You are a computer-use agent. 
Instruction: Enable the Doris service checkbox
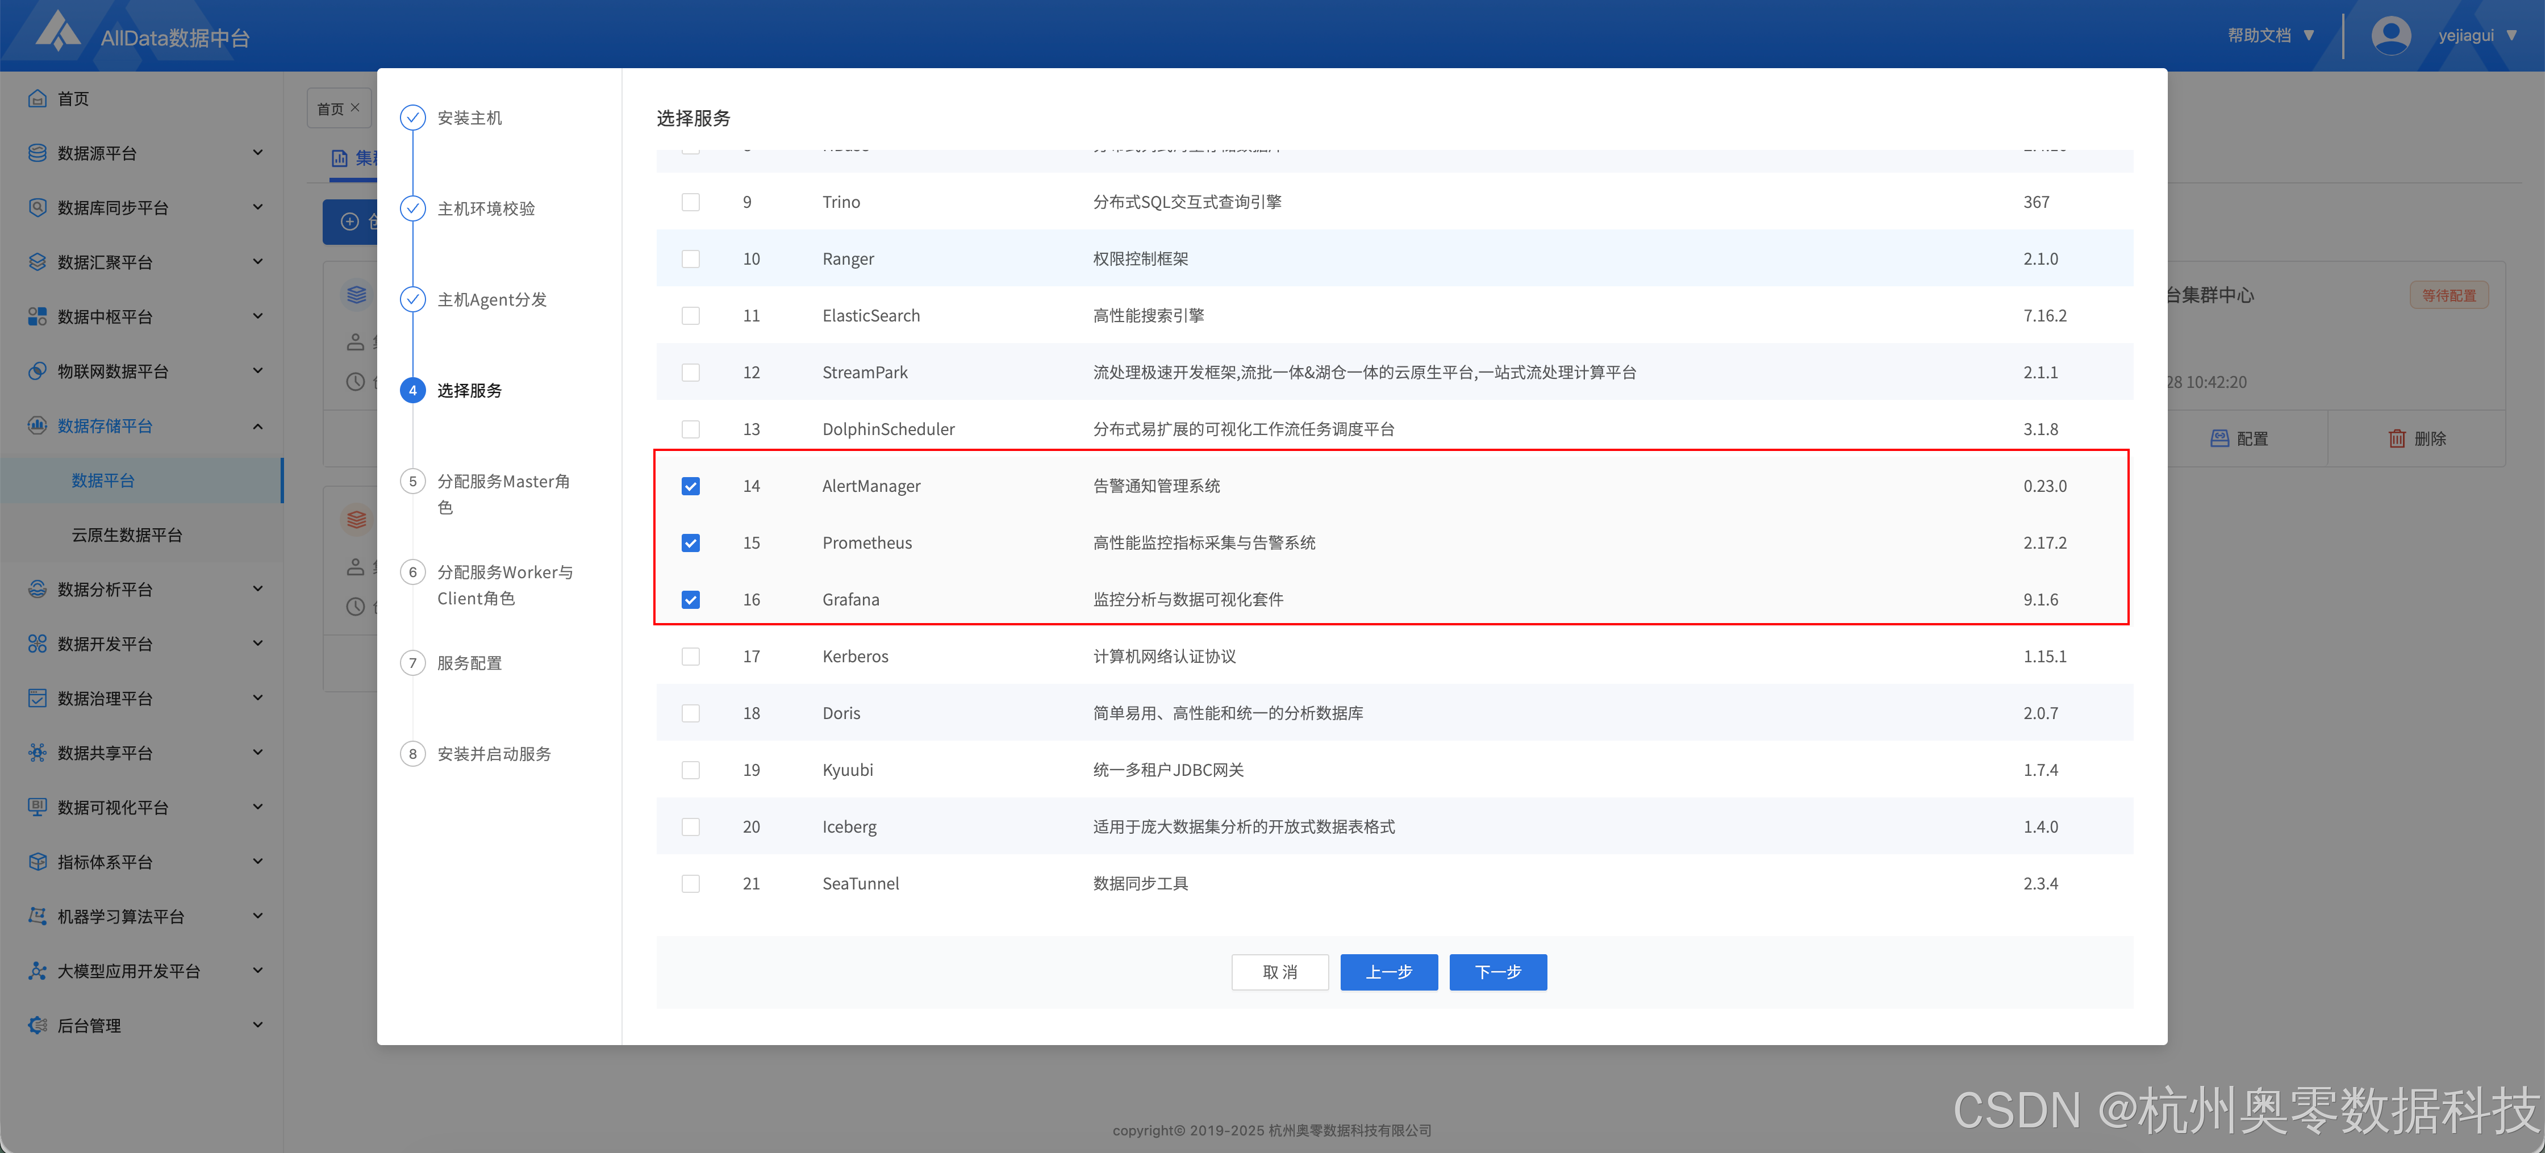click(x=691, y=713)
